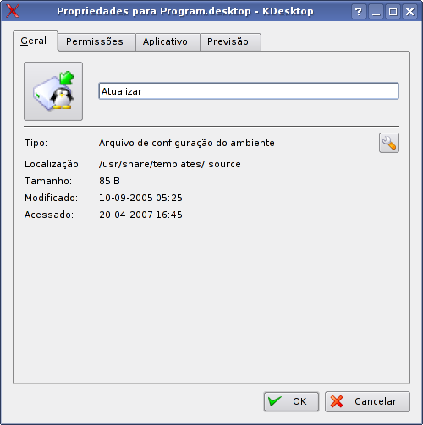Click the 'Modificado:' label
Viewport: 423px width, 425px height.
[x=51, y=198]
